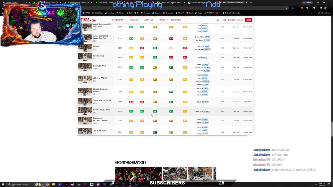The height and width of the screenshot is (187, 333).
Task: Click the red LOGIN button
Action: [248, 20]
